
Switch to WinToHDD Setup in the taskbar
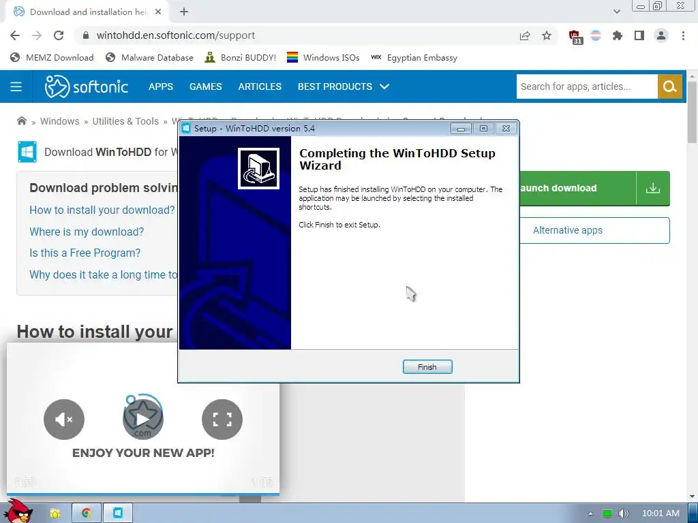tap(118, 513)
